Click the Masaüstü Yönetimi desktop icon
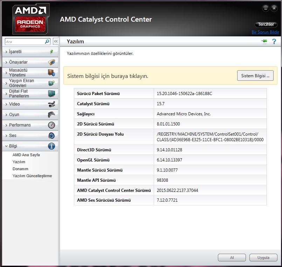 [51, 73]
